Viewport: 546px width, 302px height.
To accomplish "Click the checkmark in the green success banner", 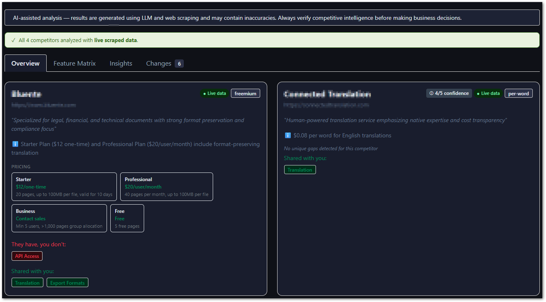I will [14, 40].
